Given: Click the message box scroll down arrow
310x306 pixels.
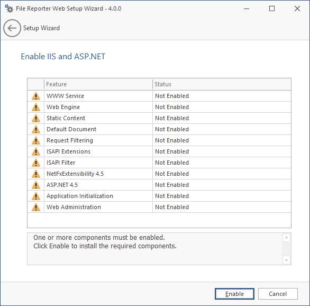Looking at the screenshot, I should (286, 260).
